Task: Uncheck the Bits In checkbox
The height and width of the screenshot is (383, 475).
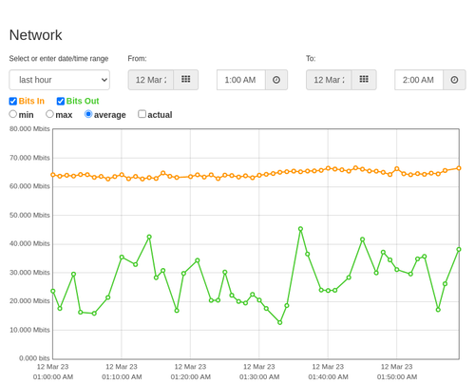Action: [13, 101]
